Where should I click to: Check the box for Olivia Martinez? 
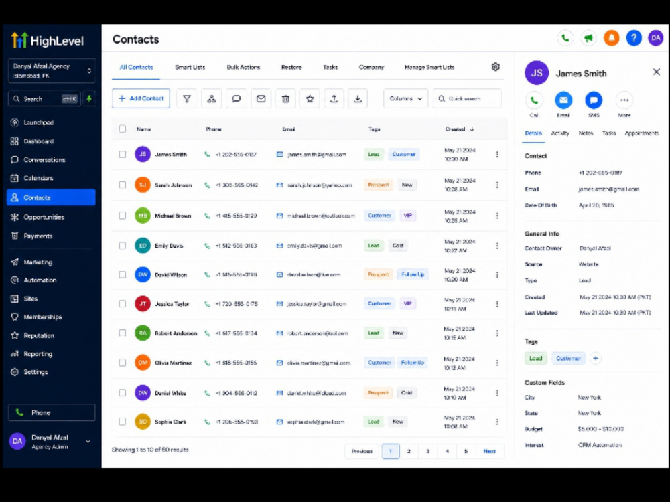pyautogui.click(x=122, y=362)
